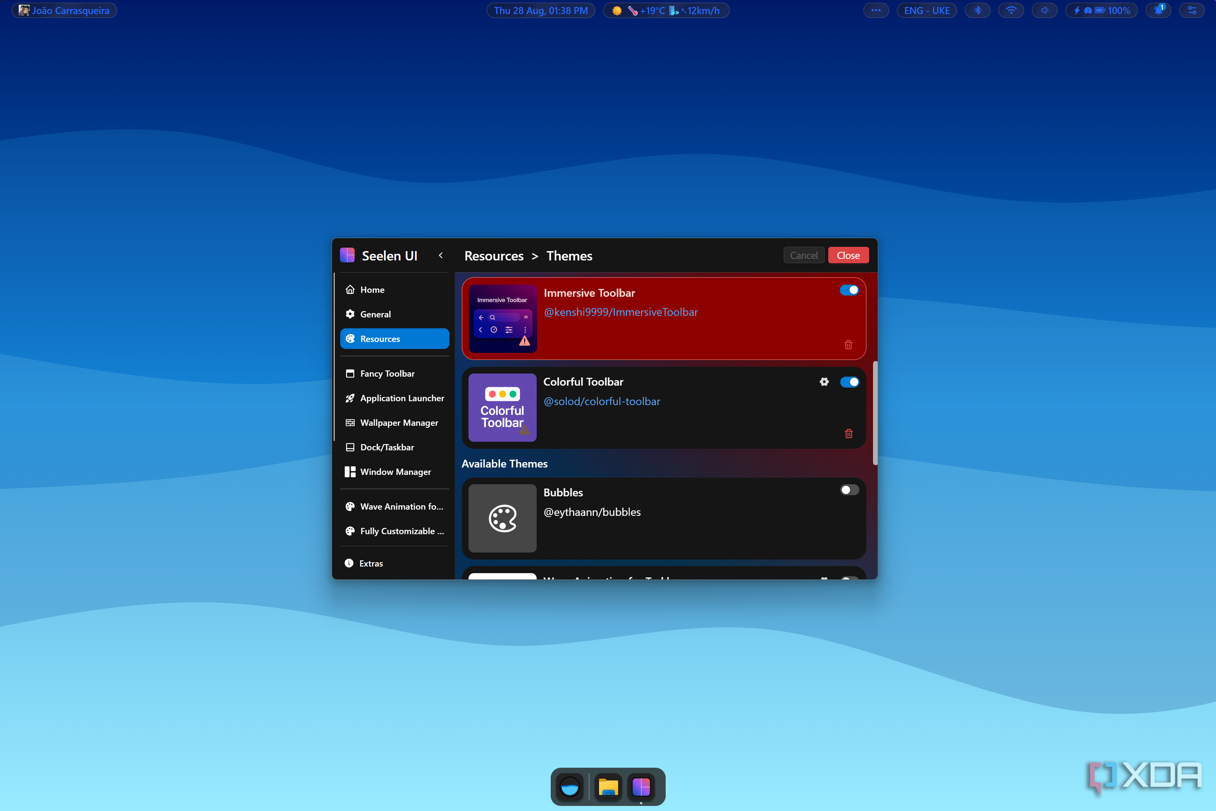This screenshot has width=1216, height=811.
Task: Click the Colorful Toolbar thumbnail
Action: tap(502, 407)
